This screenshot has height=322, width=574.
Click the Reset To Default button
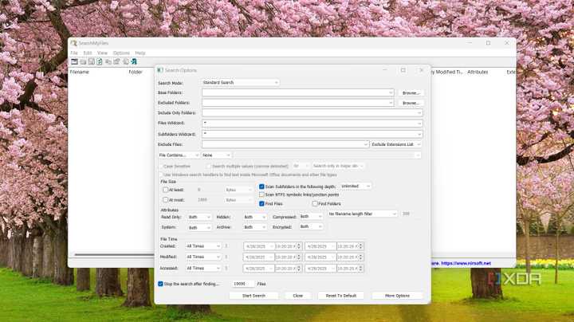[341, 296]
